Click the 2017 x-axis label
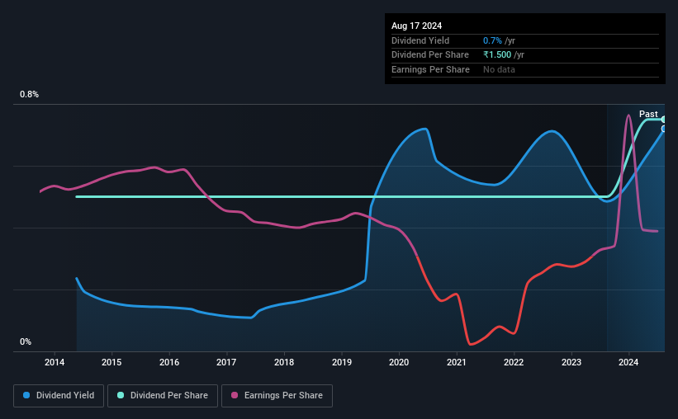The image size is (678, 419). pyautogui.click(x=226, y=362)
